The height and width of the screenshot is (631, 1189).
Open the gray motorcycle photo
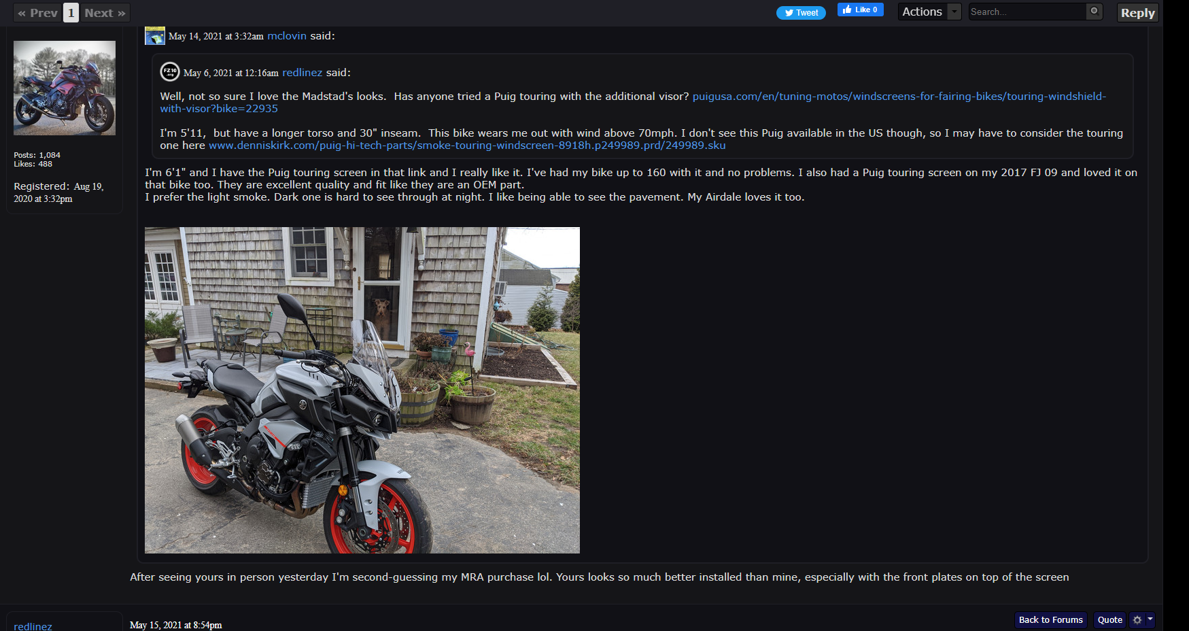pyautogui.click(x=362, y=390)
